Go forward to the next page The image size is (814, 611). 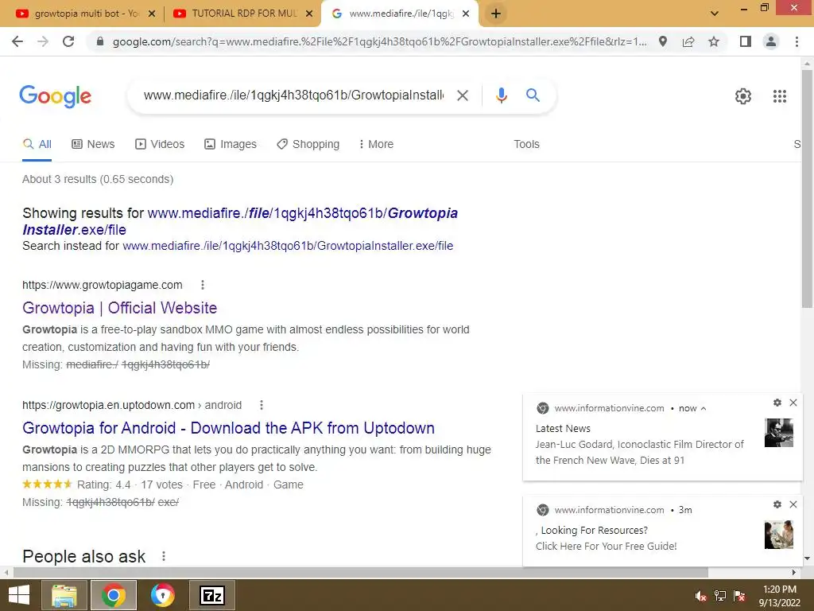pyautogui.click(x=43, y=41)
